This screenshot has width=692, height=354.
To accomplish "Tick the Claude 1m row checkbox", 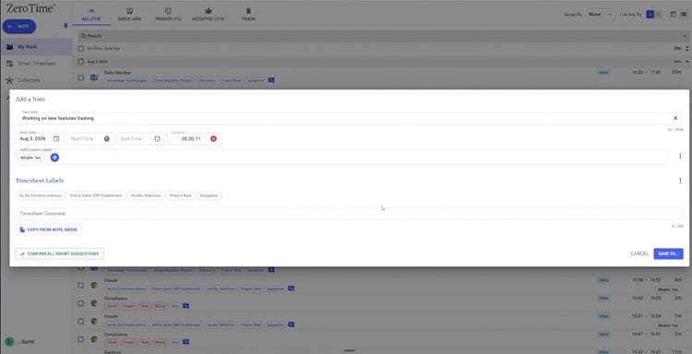I will click(x=81, y=322).
